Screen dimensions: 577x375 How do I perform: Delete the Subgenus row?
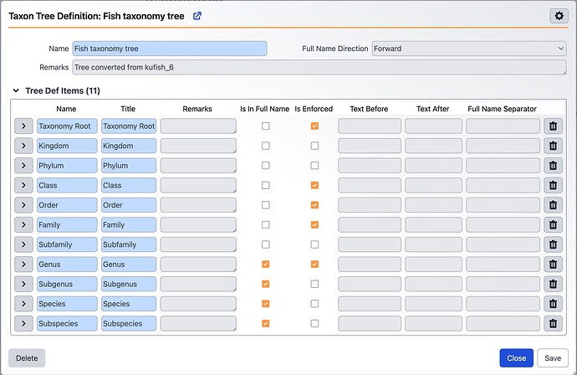tap(553, 284)
